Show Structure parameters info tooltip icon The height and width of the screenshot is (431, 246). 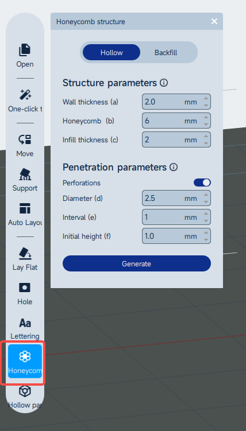164,83
